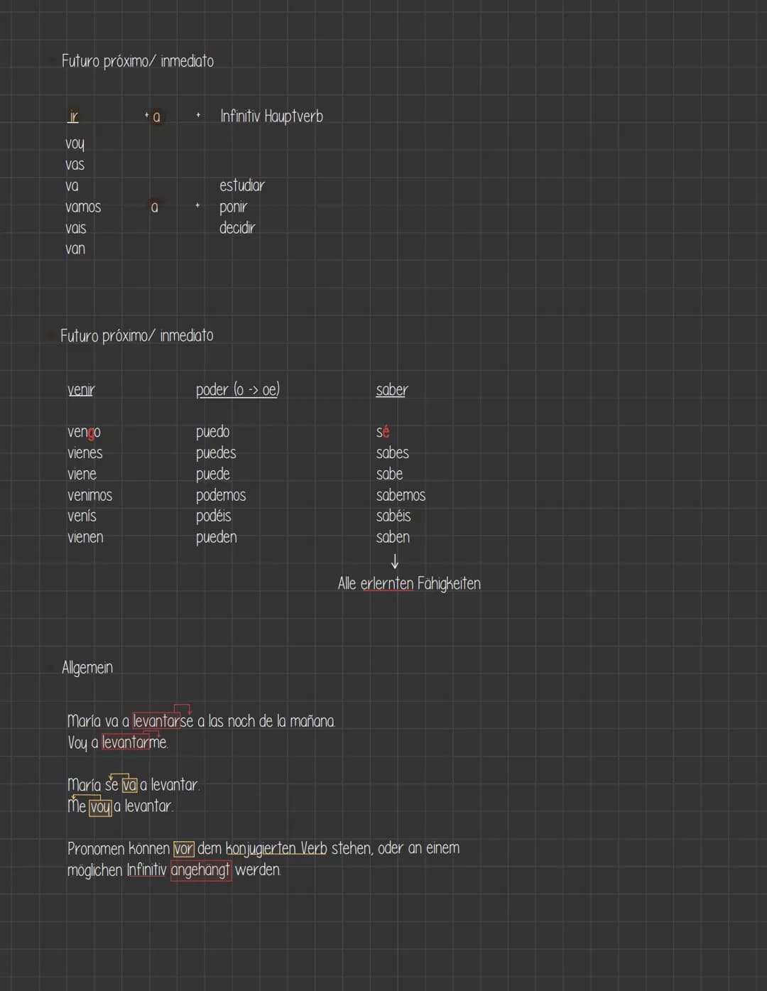Click the boxed 'voy' in 'Me voy a levantar'

tap(100, 807)
